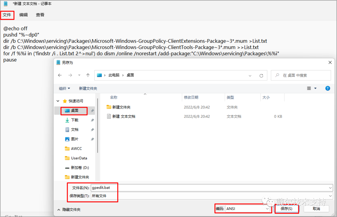Expand the address bar history dropdown
The width and height of the screenshot is (337, 217).
point(250,76)
